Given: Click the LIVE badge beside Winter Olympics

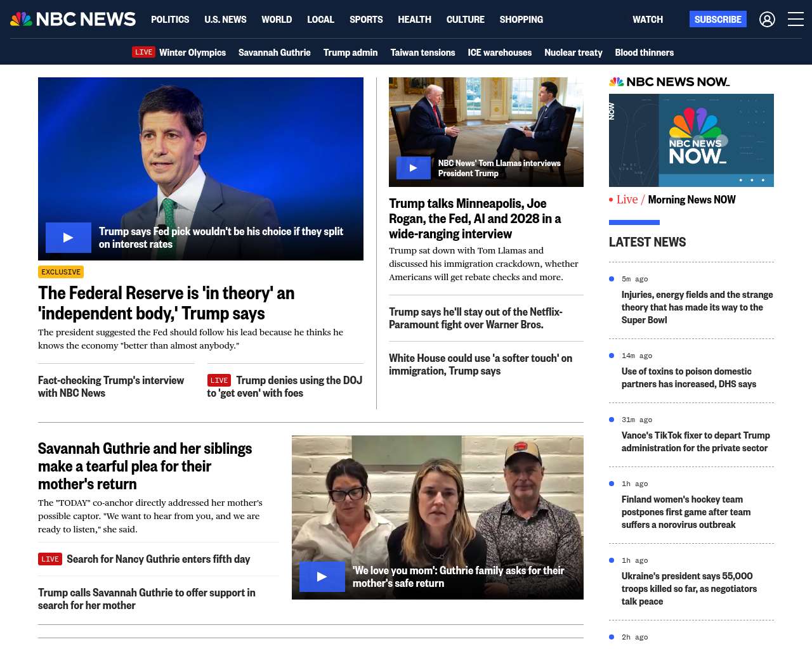Looking at the screenshot, I should tap(143, 52).
